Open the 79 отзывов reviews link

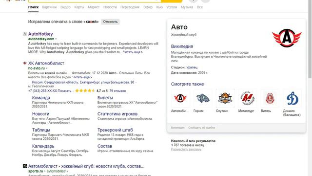(x=117, y=91)
